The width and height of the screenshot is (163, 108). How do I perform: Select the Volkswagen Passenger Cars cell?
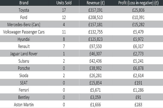24,32
